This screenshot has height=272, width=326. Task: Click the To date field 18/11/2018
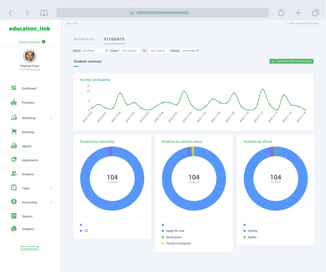click(x=158, y=51)
